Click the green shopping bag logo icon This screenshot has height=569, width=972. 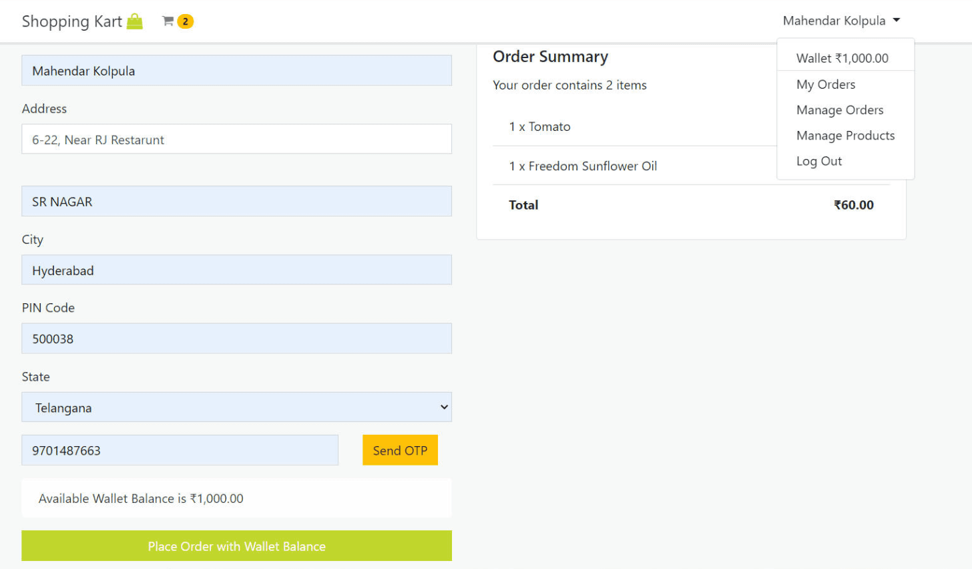point(134,21)
